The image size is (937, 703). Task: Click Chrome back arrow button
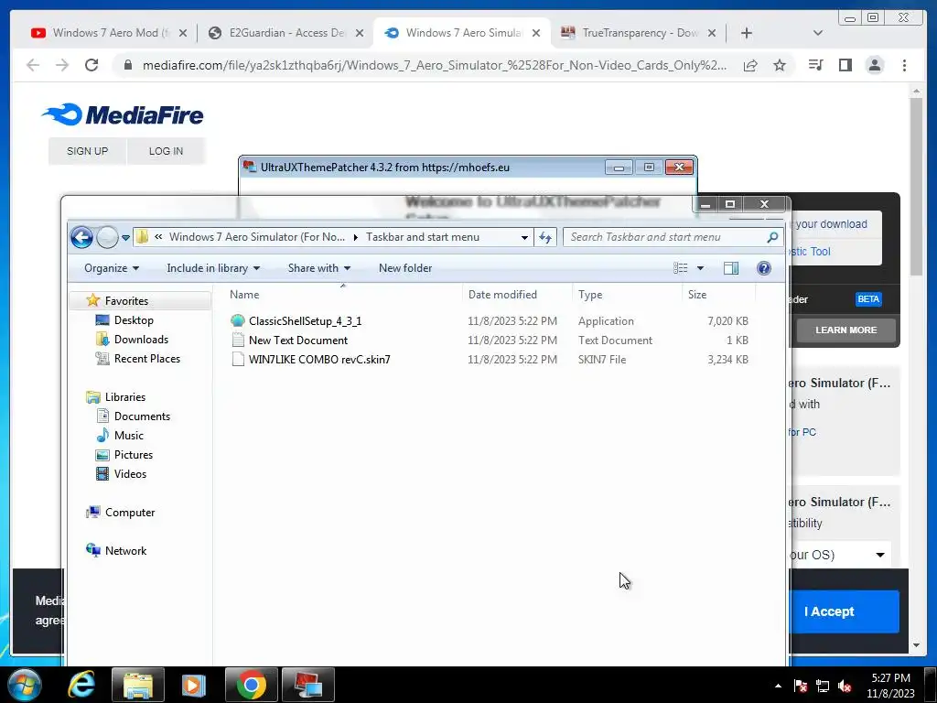33,65
